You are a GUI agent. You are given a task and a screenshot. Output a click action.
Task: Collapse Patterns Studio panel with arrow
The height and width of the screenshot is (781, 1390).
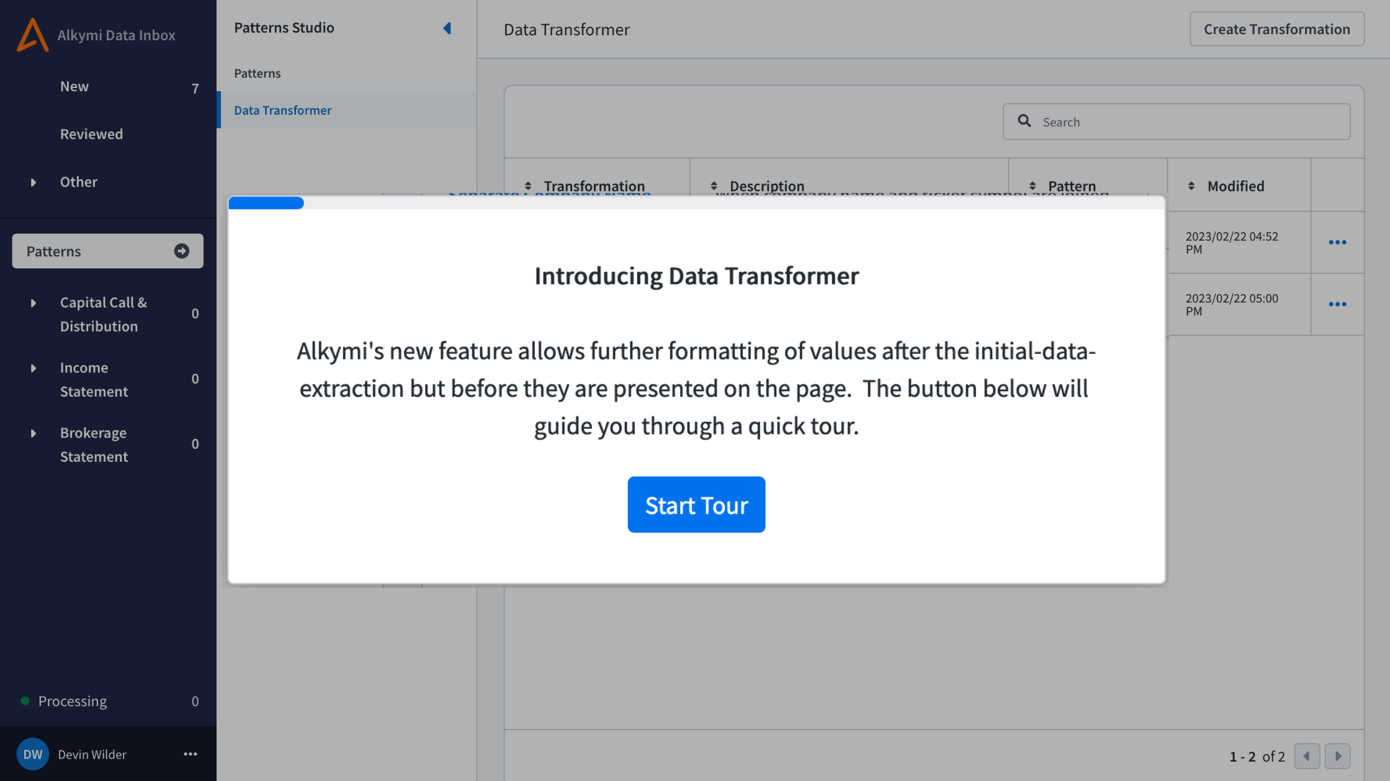pos(447,28)
